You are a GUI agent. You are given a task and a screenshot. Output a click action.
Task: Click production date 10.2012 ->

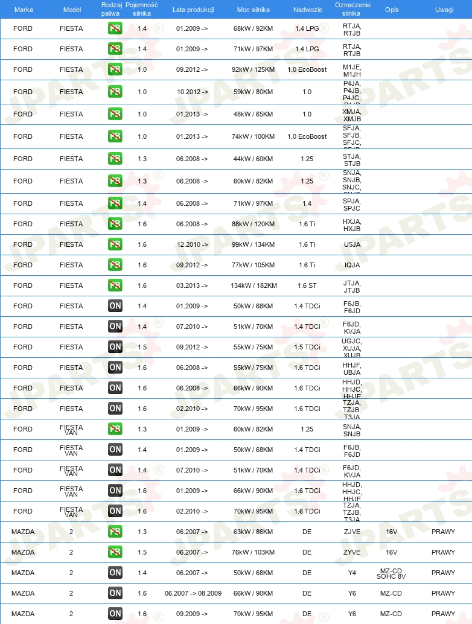(193, 92)
